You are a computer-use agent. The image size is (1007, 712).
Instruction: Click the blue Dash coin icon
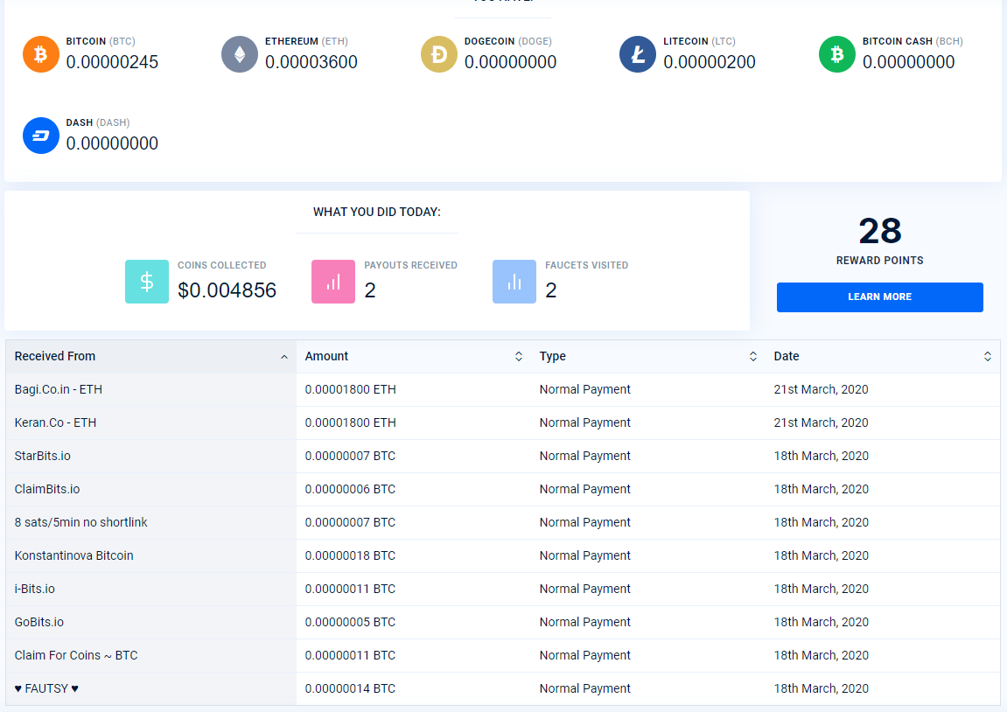[40, 136]
